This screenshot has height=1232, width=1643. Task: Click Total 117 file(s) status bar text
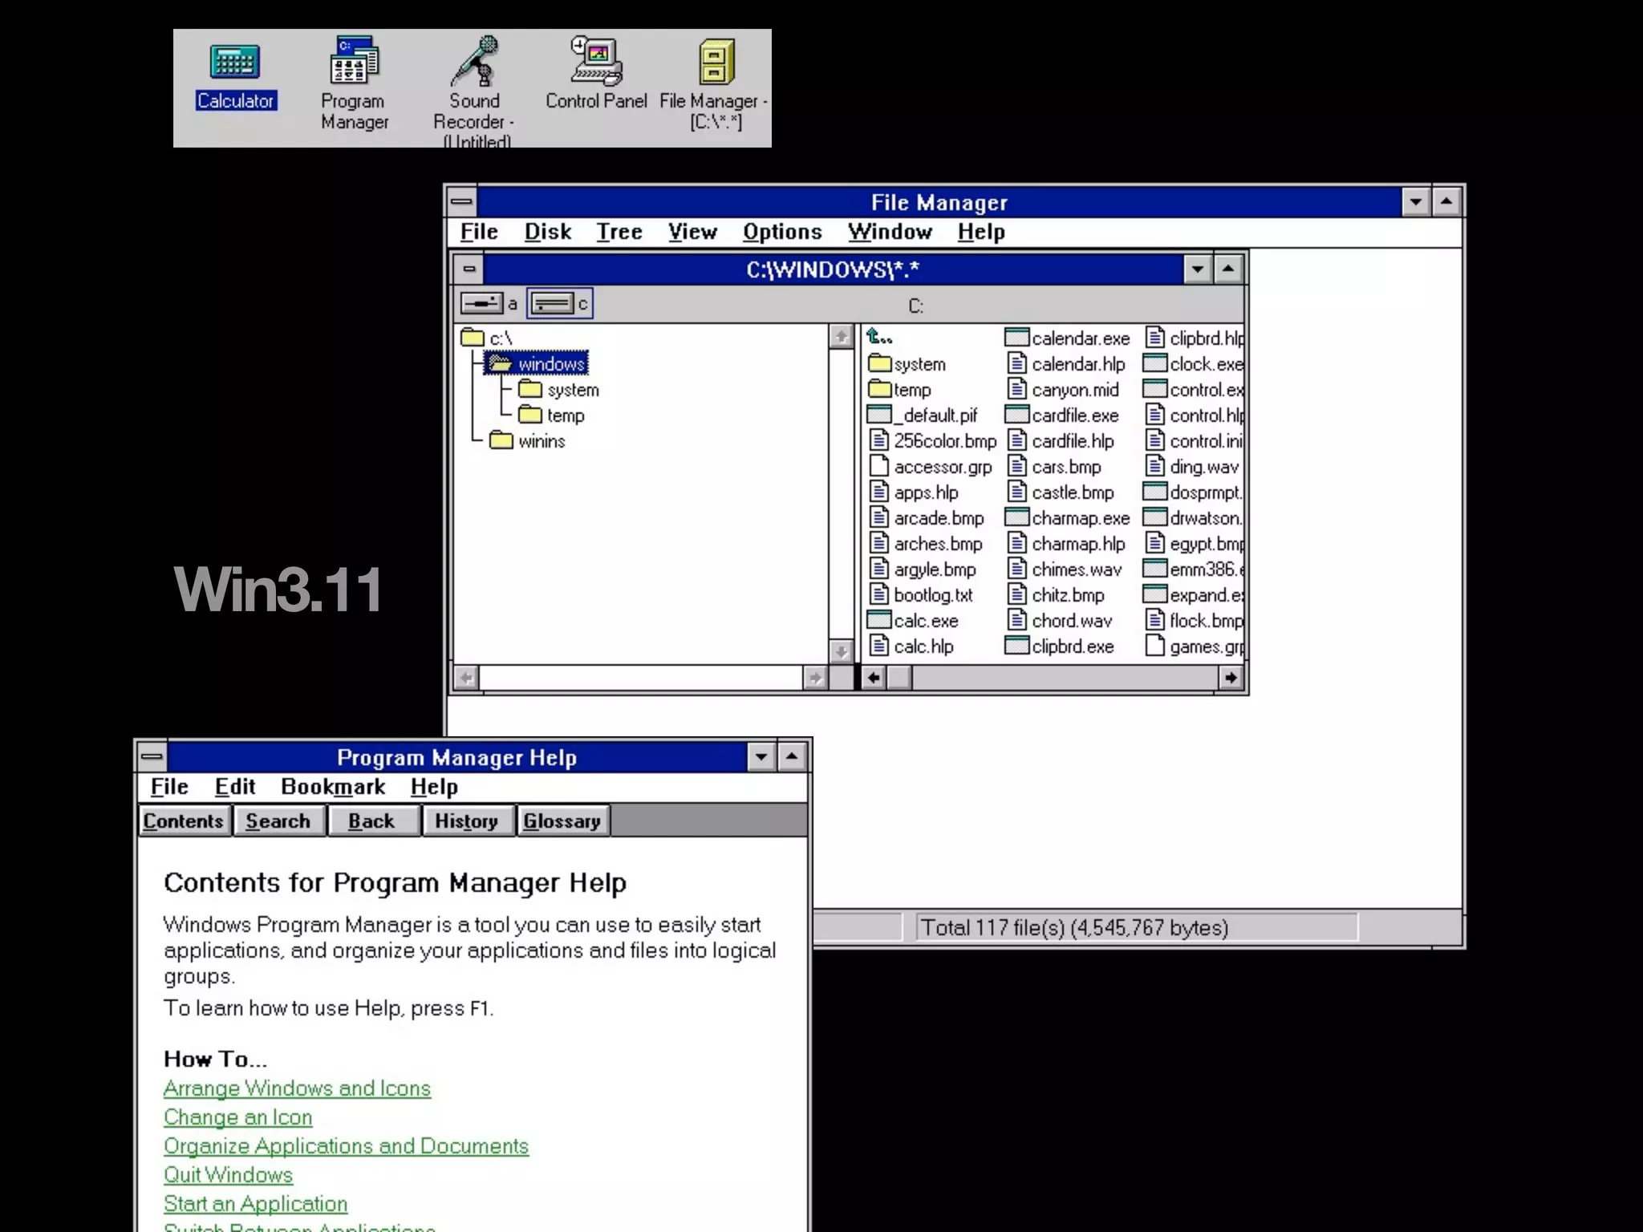tap(1074, 928)
